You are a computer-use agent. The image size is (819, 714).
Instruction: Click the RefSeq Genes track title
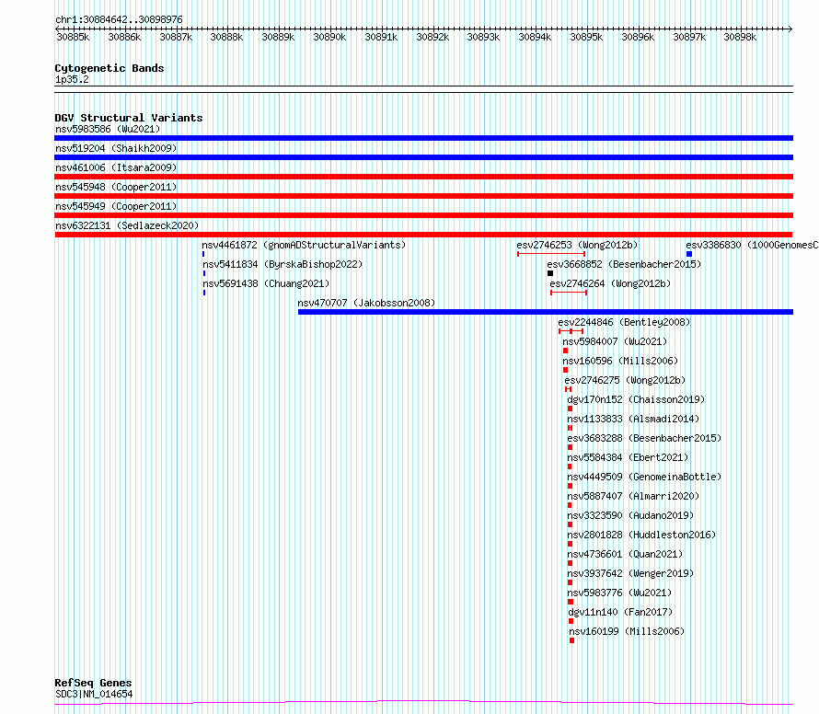[93, 684]
